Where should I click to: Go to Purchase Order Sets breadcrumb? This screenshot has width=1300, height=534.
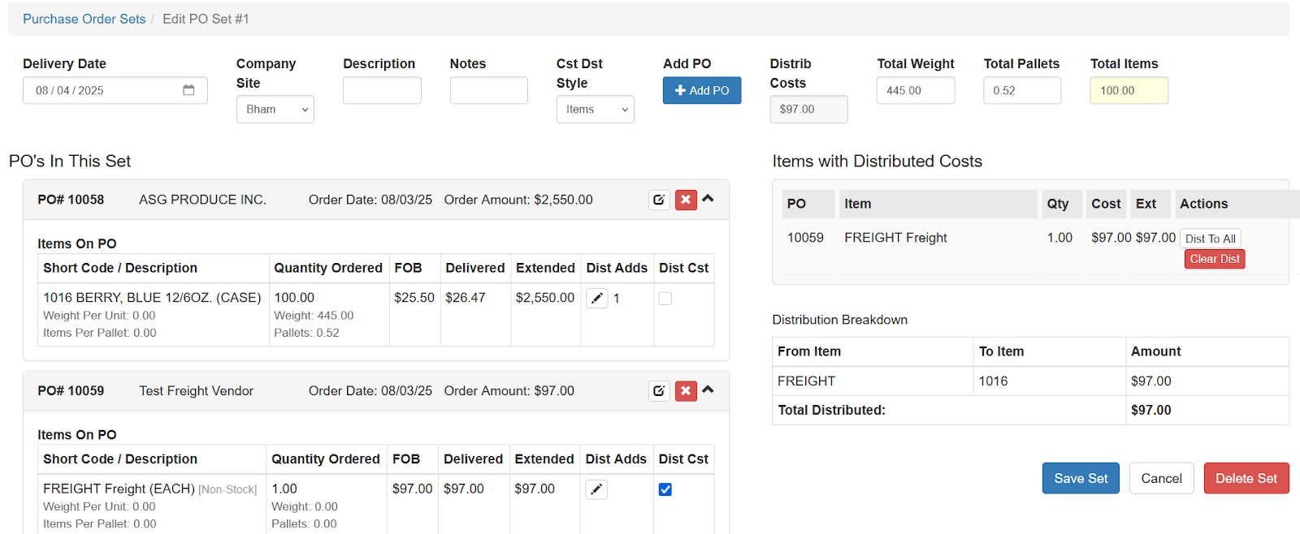(84, 19)
